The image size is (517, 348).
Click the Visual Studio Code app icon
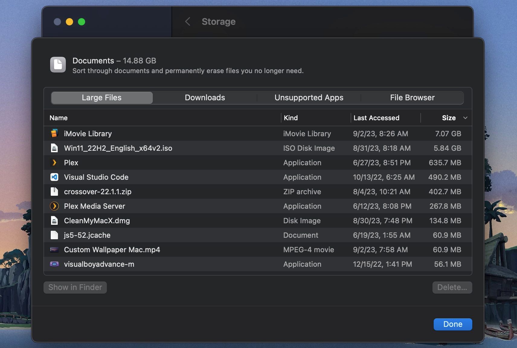pos(54,177)
